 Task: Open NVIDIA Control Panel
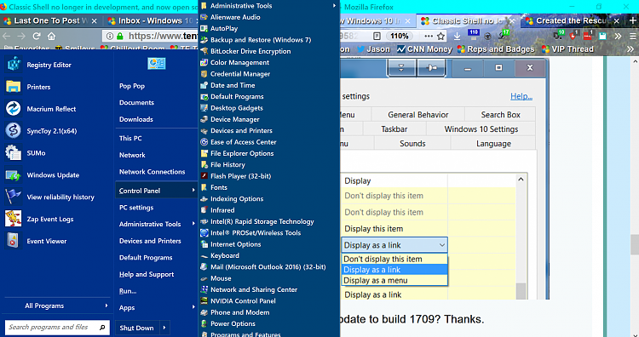click(x=243, y=301)
